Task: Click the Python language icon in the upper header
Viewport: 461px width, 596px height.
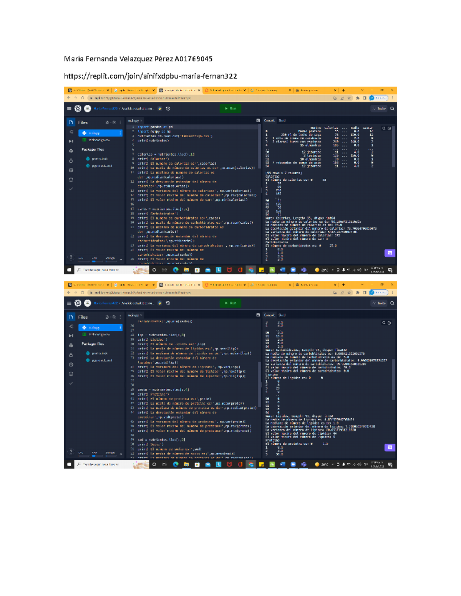Action: (160, 109)
